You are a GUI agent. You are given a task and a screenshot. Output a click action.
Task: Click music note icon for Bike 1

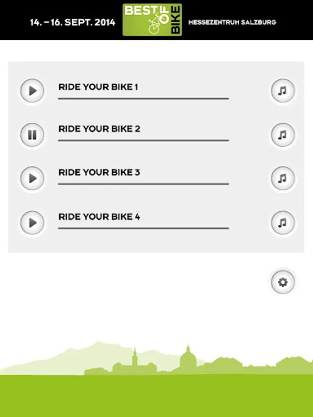point(282,91)
